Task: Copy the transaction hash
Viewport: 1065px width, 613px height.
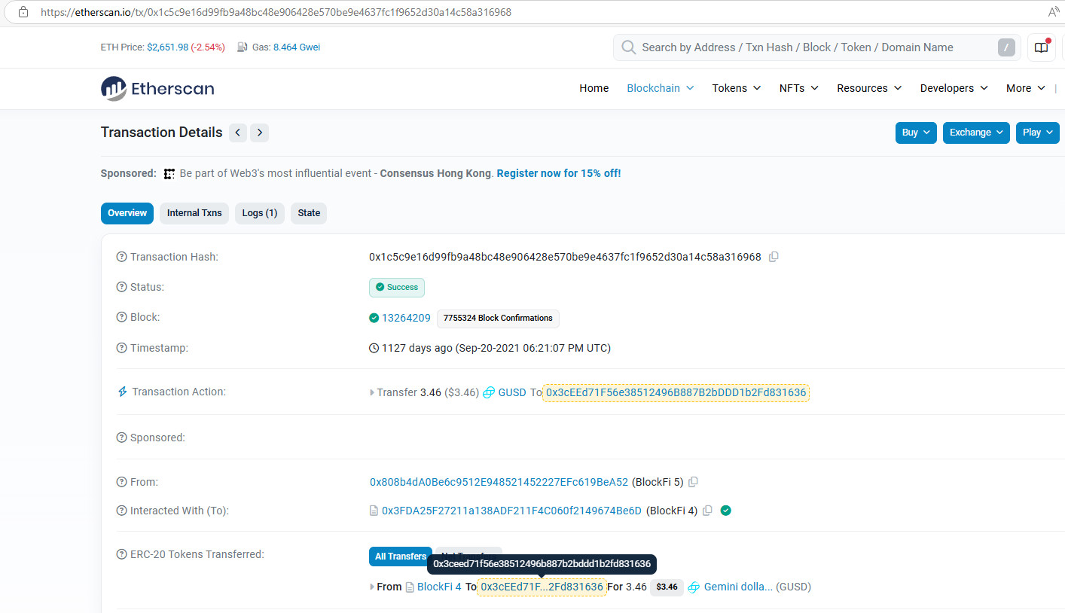Action: coord(774,257)
